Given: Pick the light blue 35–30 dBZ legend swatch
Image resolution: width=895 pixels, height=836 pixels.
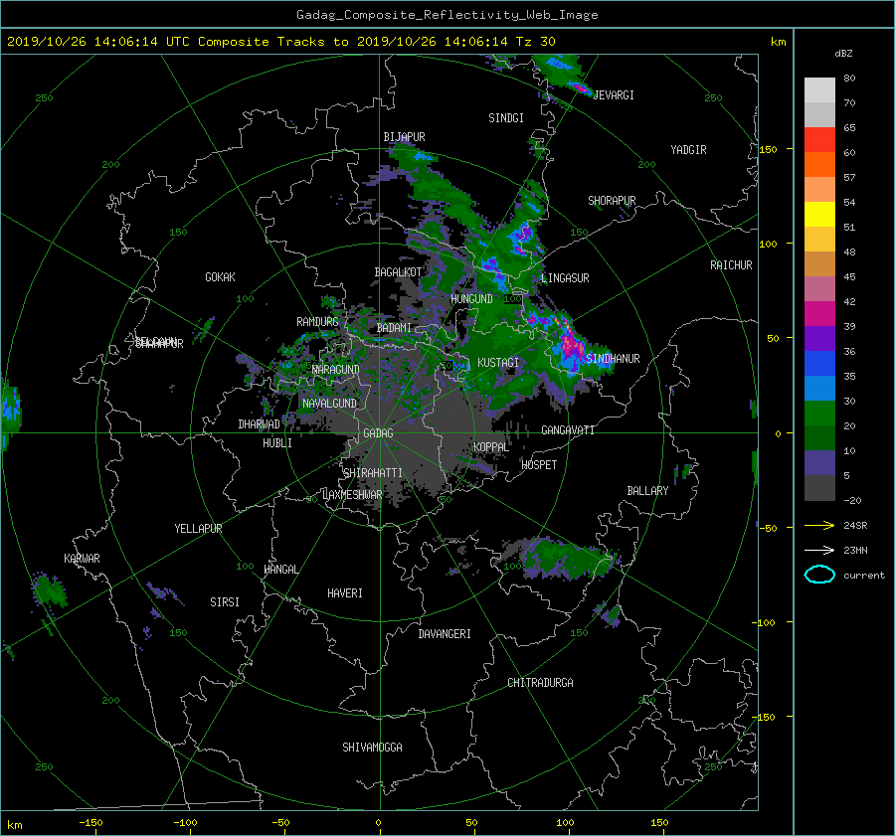Looking at the screenshot, I should point(819,389).
